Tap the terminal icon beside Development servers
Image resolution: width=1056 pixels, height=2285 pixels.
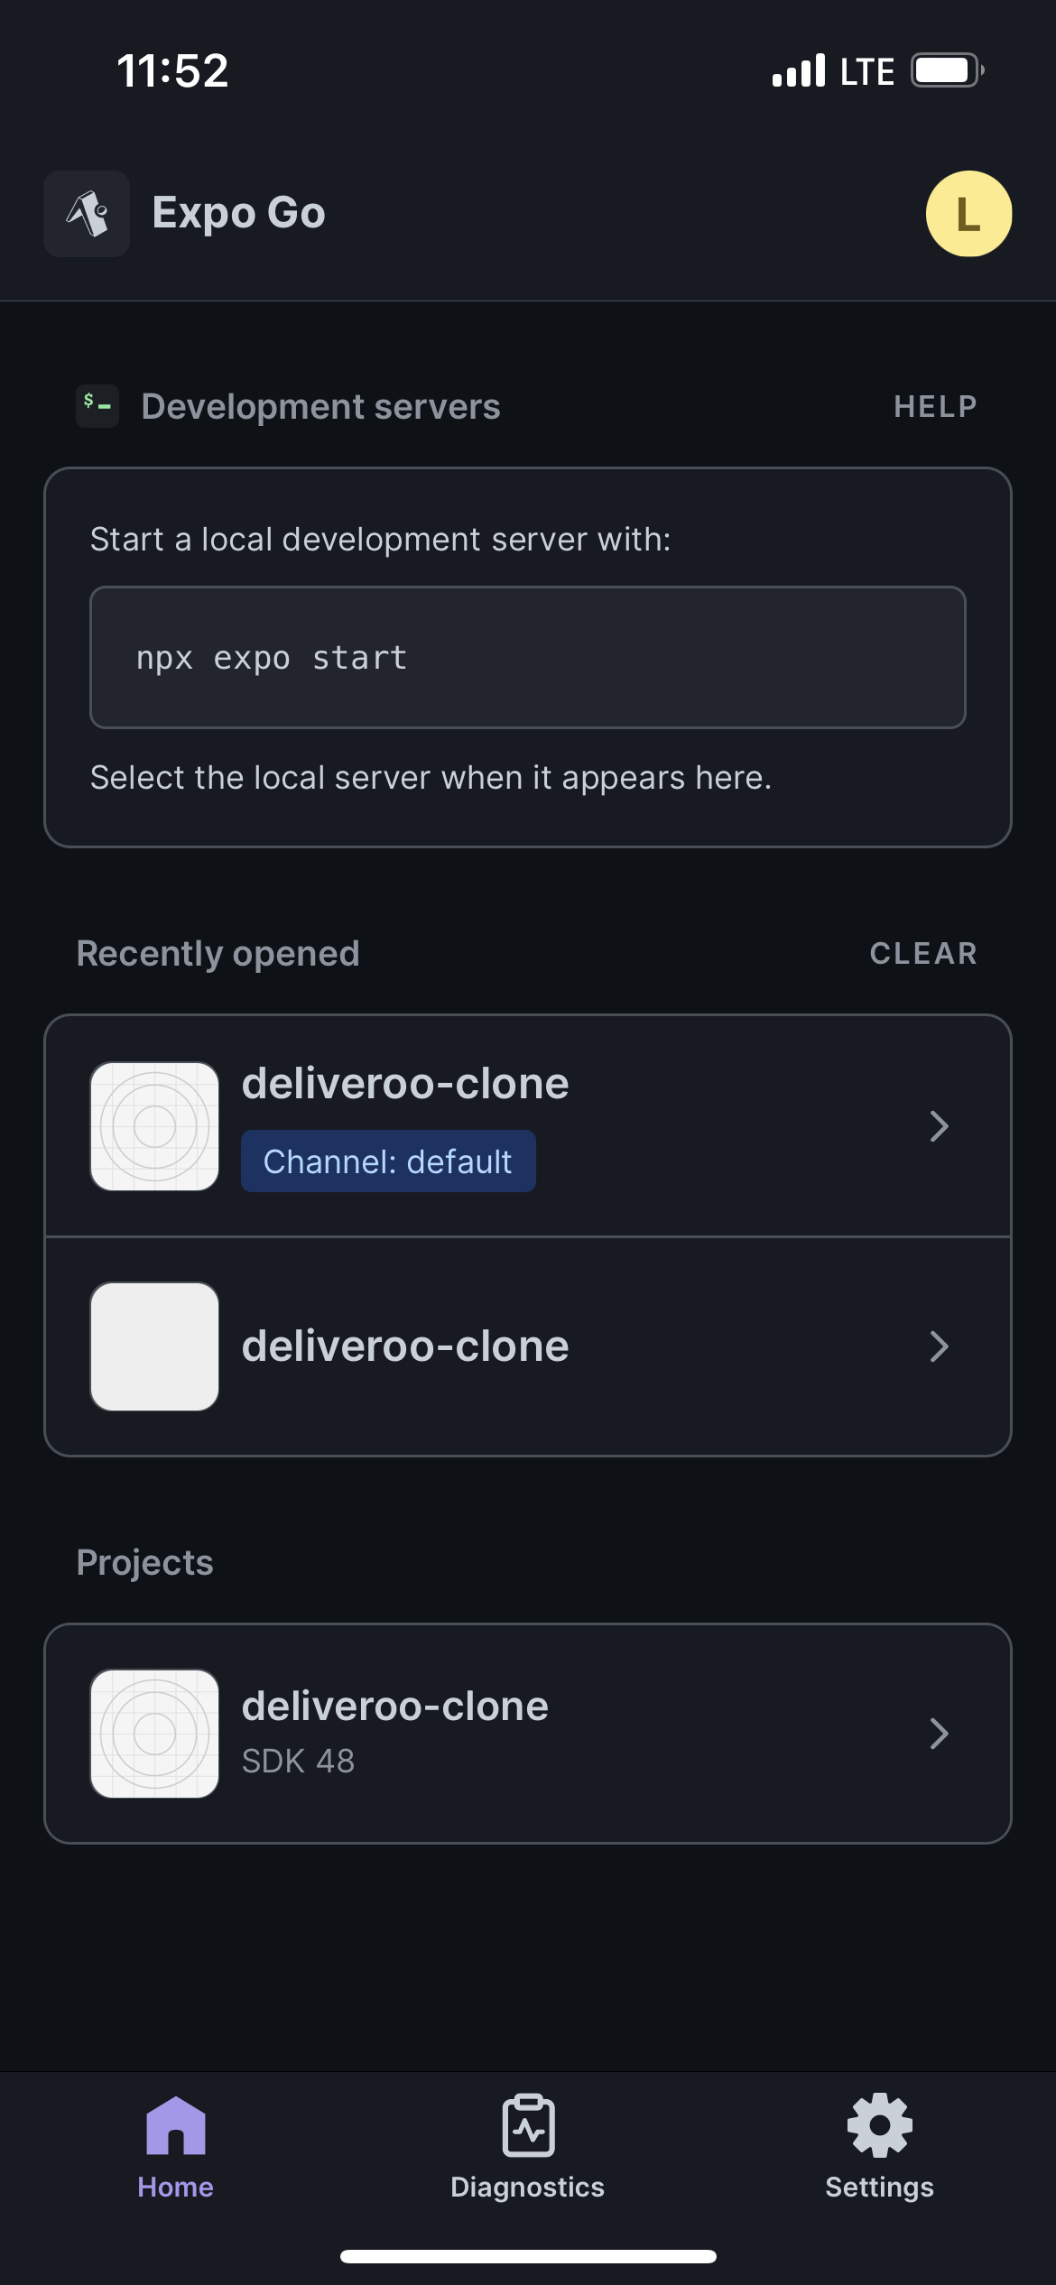pos(97,406)
